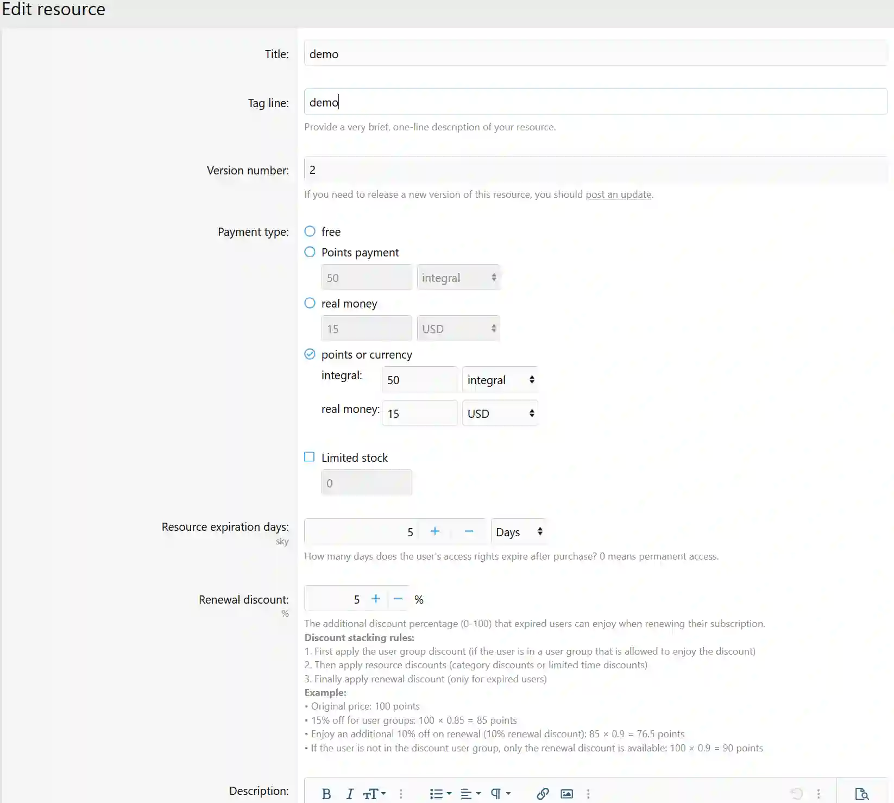
Task: Click into the Title input field
Action: 595,54
